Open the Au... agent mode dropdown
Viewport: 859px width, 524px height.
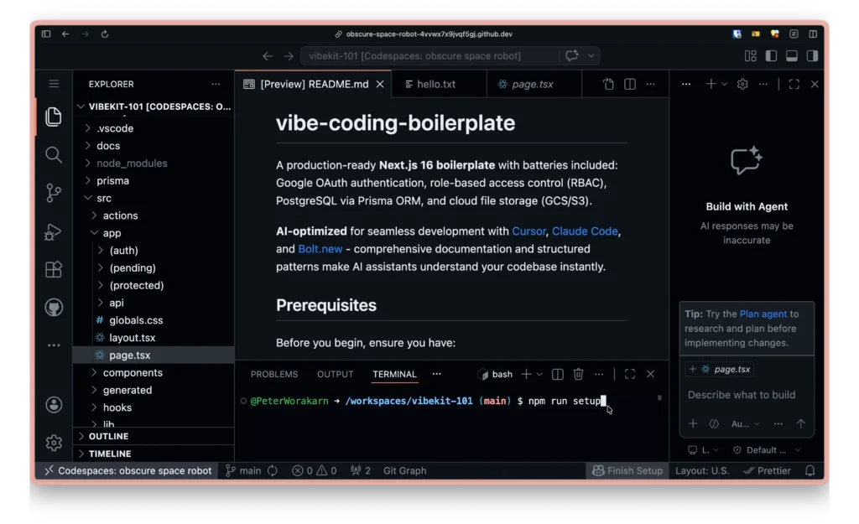(x=746, y=423)
